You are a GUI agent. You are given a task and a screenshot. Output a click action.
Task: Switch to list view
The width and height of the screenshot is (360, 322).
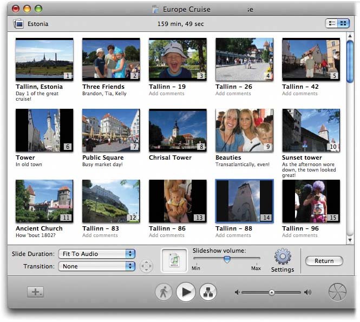coord(331,23)
